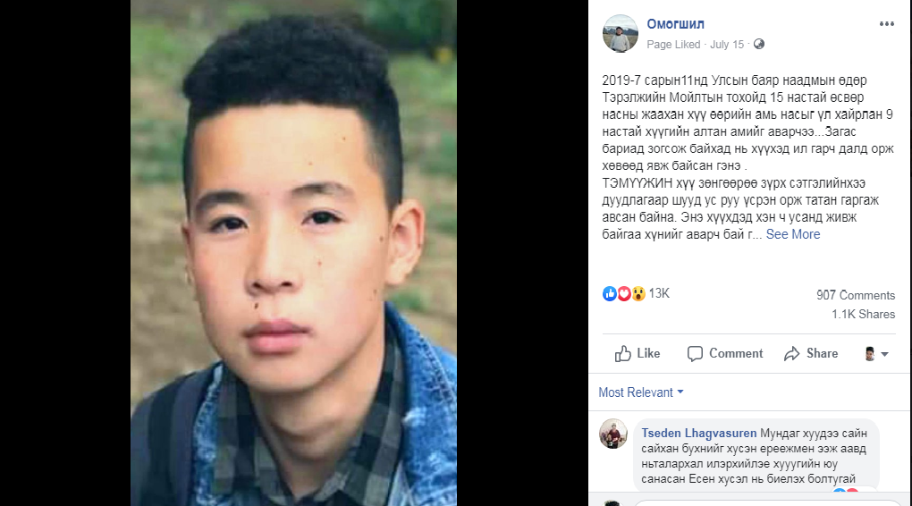Click the Comment speech bubble icon
Viewport: 912px width, 506px height.
(695, 354)
